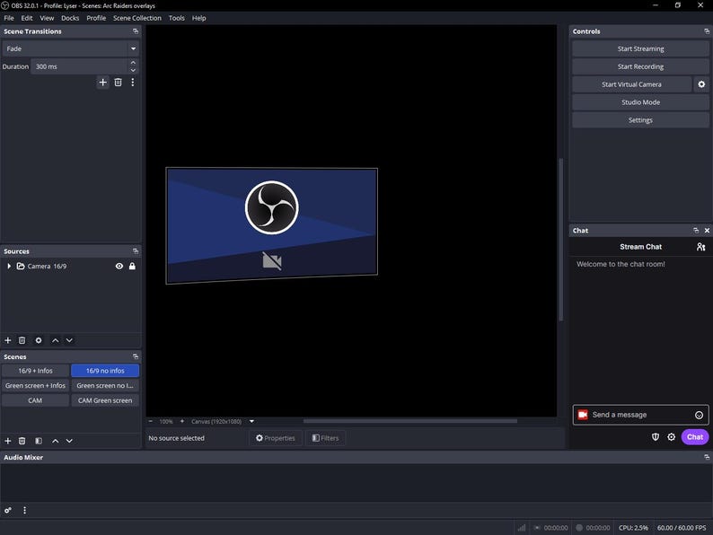Viewport: 713px width, 535px height.
Task: Open advanced audio properties gears icon
Action: pos(8,511)
